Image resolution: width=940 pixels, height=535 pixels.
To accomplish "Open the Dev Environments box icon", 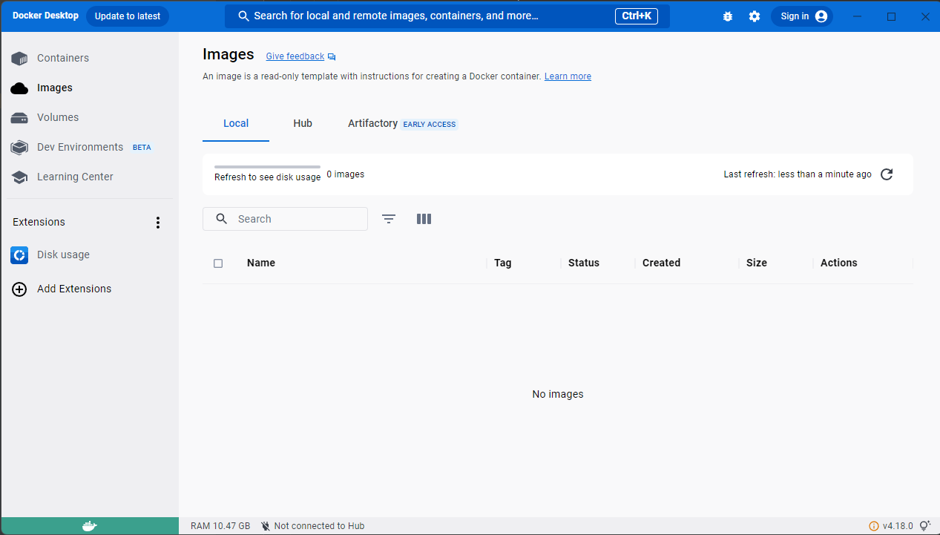I will [x=19, y=147].
